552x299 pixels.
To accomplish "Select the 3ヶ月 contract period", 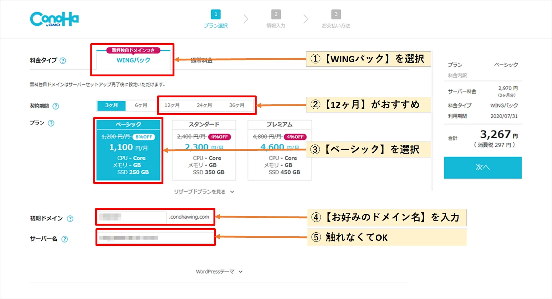I will (111, 105).
